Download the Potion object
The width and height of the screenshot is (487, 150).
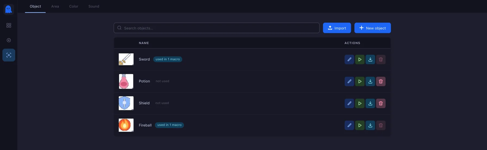(x=370, y=81)
